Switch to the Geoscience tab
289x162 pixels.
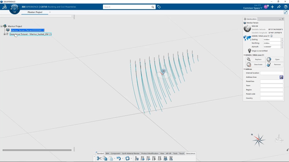click(x=190, y=153)
